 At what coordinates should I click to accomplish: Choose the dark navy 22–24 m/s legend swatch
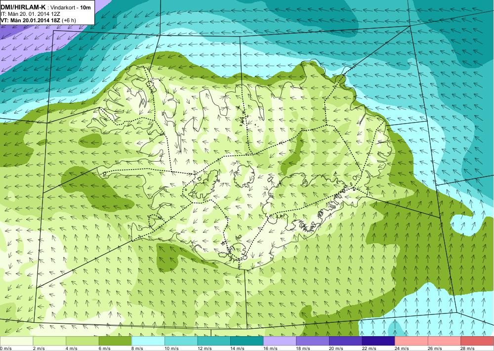pos(378,341)
